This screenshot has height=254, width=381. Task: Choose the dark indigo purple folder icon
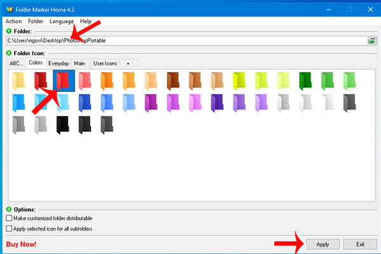click(x=217, y=103)
